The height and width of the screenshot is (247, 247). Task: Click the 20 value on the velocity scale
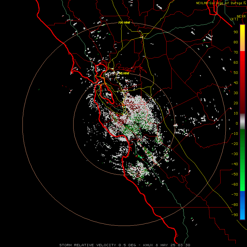pyautogui.click(x=236, y=103)
